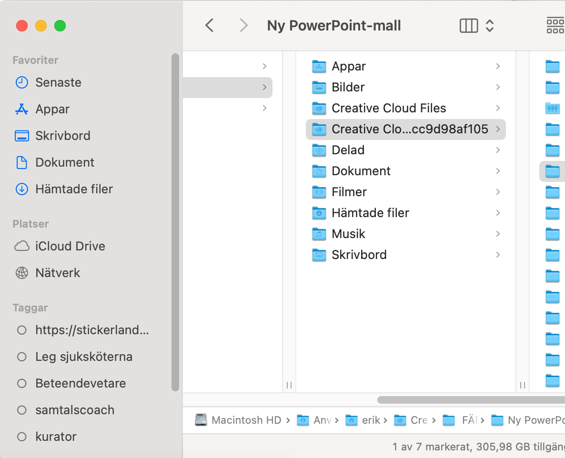Navigate back with the back arrow
This screenshot has width=565, height=458.
209,25
